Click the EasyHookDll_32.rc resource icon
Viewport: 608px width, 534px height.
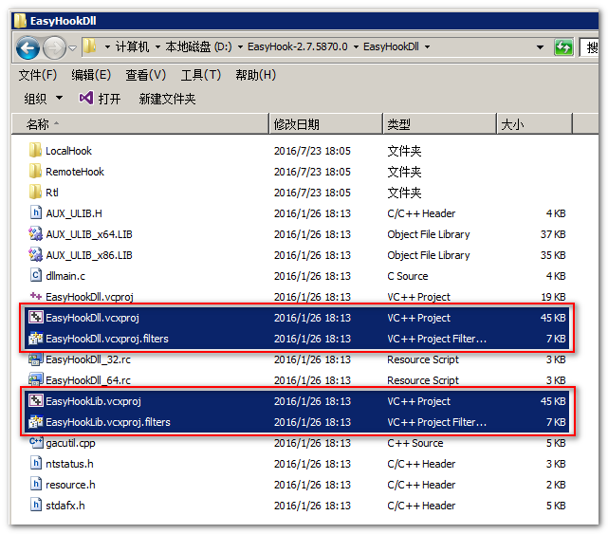click(35, 359)
